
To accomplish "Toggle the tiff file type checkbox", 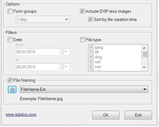I will coord(92,52).
